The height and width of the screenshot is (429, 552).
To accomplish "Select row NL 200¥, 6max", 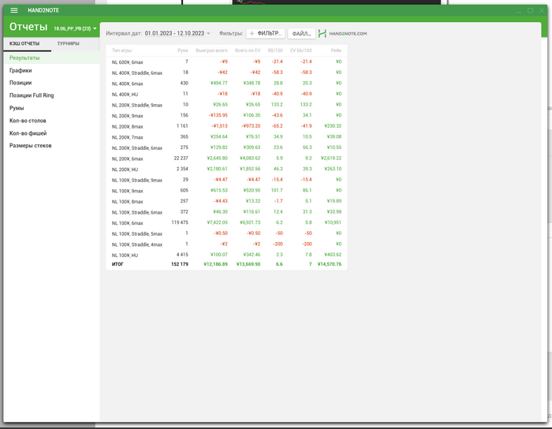I will pyautogui.click(x=226, y=159).
